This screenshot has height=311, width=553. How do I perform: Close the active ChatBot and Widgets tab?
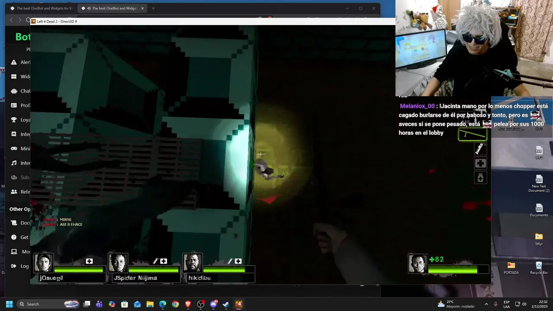pos(143,8)
